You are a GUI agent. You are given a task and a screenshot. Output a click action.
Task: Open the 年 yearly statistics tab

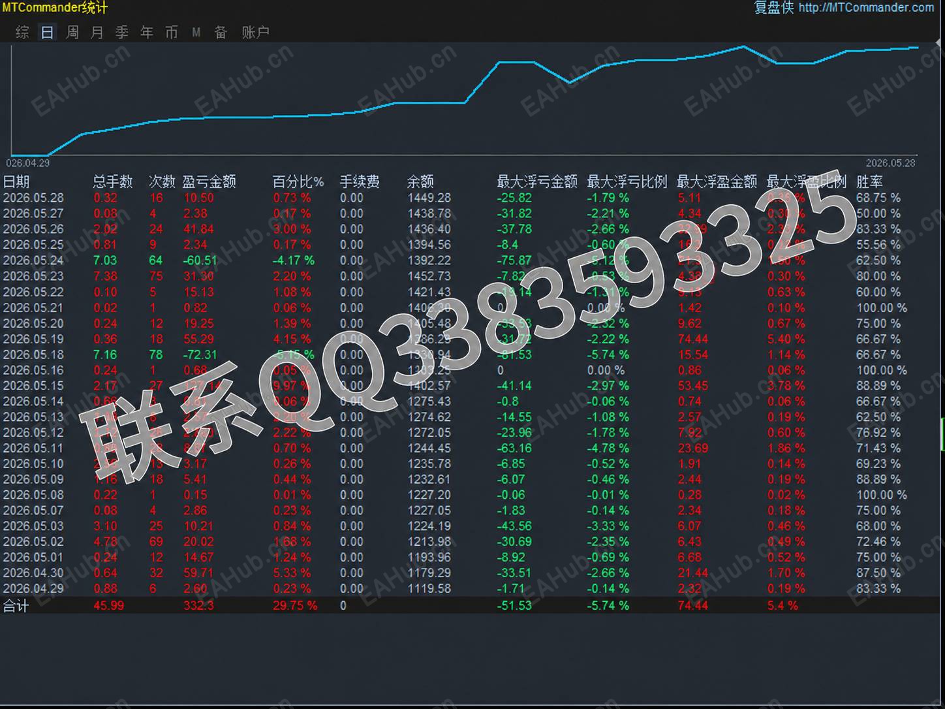tap(147, 32)
